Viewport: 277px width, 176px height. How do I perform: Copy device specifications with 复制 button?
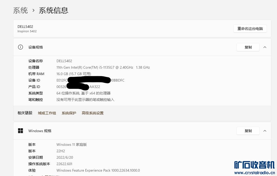pos(248,47)
